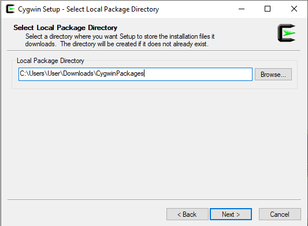Click the 'Local Package Directory' group label

50,61
